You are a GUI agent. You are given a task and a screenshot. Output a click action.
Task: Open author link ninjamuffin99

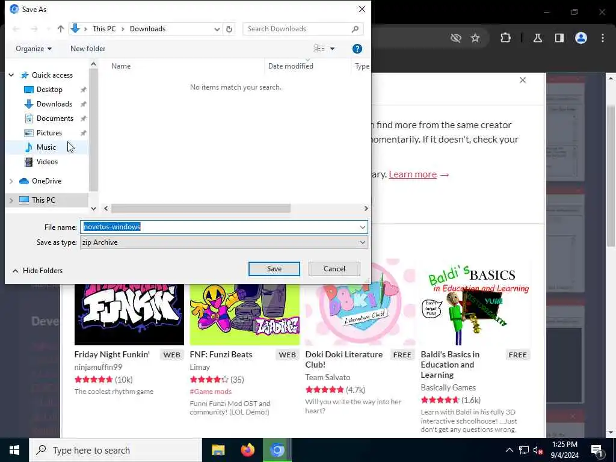pyautogui.click(x=98, y=367)
